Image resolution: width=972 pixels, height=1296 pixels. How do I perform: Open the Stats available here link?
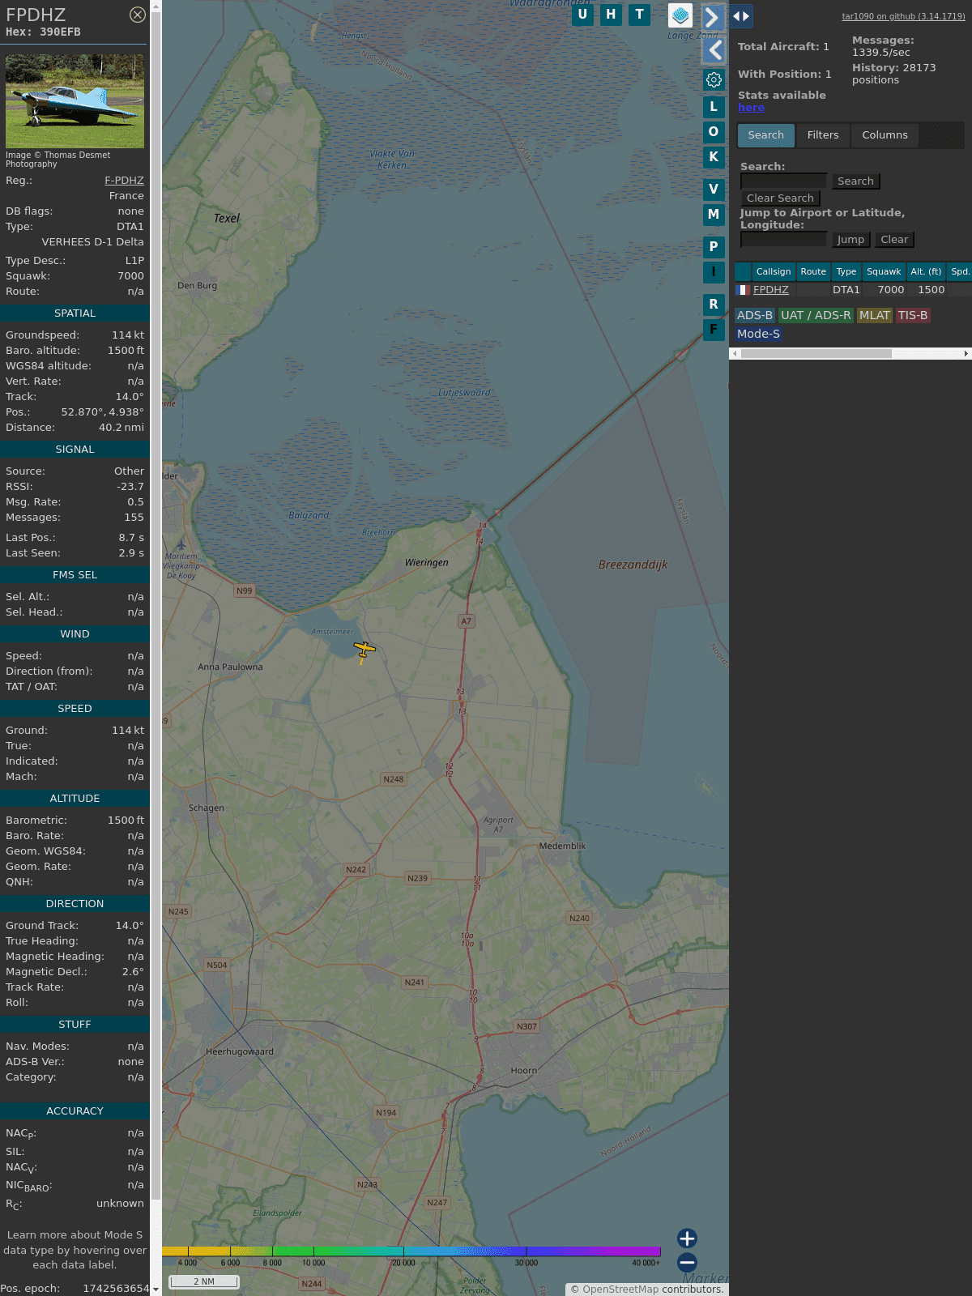[x=751, y=108]
